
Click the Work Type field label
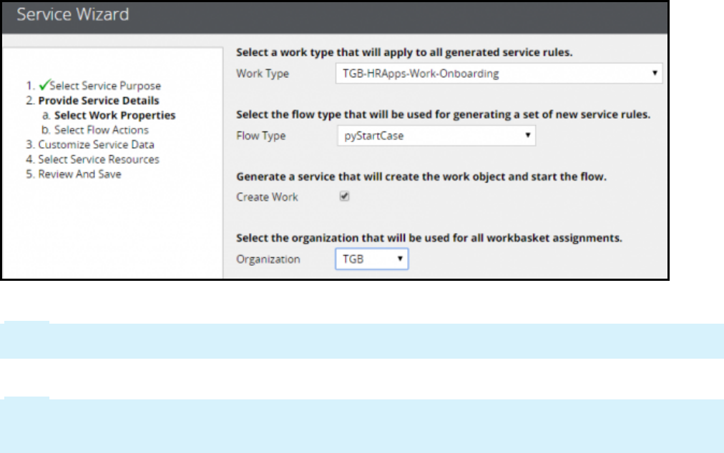(263, 74)
